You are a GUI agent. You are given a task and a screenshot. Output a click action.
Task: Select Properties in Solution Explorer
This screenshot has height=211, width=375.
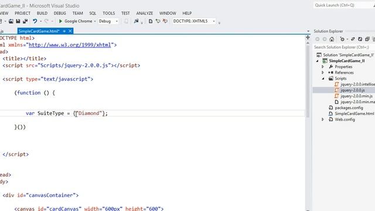(x=343, y=67)
